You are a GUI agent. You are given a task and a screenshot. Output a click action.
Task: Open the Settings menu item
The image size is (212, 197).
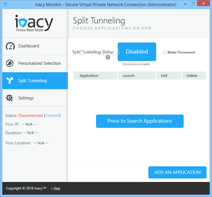pos(35,98)
